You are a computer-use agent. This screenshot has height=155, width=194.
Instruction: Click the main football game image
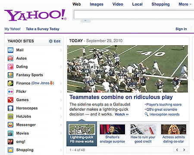pos(128,69)
